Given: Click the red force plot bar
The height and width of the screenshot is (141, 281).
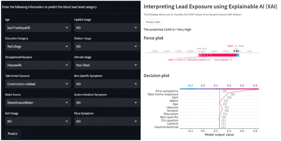Looking at the screenshot, I should click(217, 55).
